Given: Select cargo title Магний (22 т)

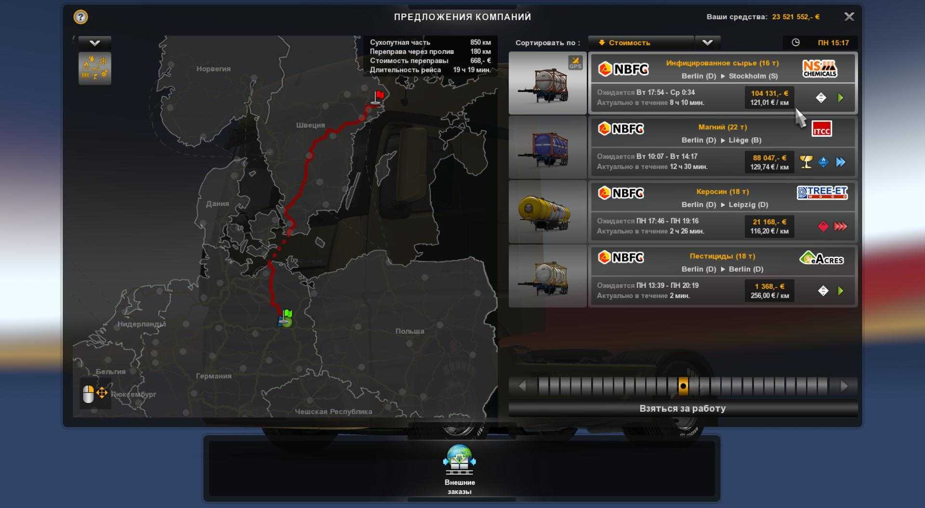Looking at the screenshot, I should click(722, 127).
